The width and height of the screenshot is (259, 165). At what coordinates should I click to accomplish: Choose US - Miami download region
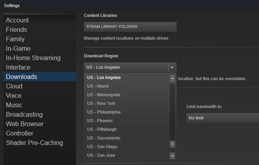(127, 86)
